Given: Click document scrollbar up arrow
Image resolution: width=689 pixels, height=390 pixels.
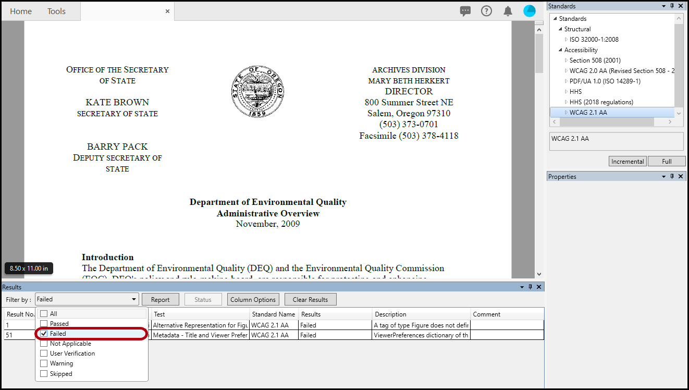Looking at the screenshot, I should (539, 29).
